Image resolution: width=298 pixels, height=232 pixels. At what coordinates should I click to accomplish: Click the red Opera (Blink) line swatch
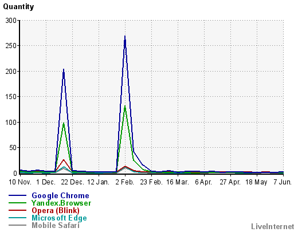click(x=17, y=210)
